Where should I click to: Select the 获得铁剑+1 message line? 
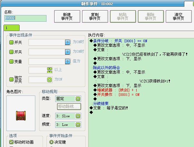click(x=155, y=81)
